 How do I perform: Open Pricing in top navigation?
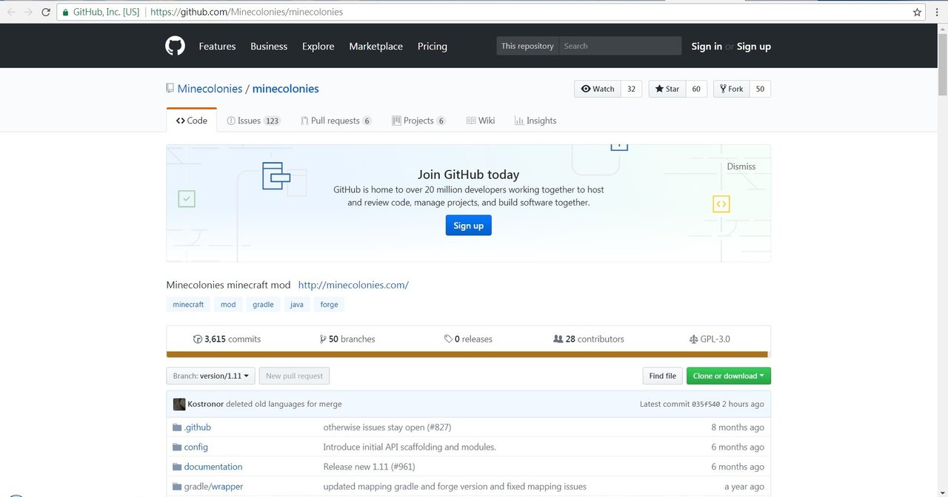tap(433, 46)
